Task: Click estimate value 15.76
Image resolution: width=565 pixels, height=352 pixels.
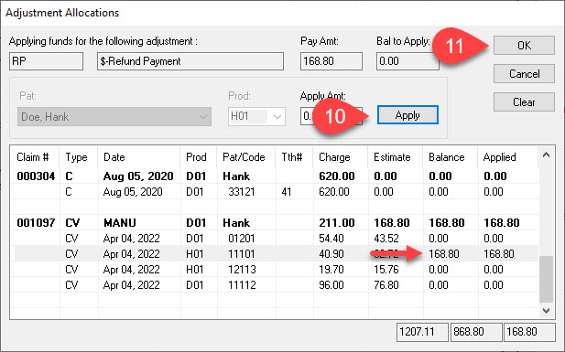Action: 386,269
